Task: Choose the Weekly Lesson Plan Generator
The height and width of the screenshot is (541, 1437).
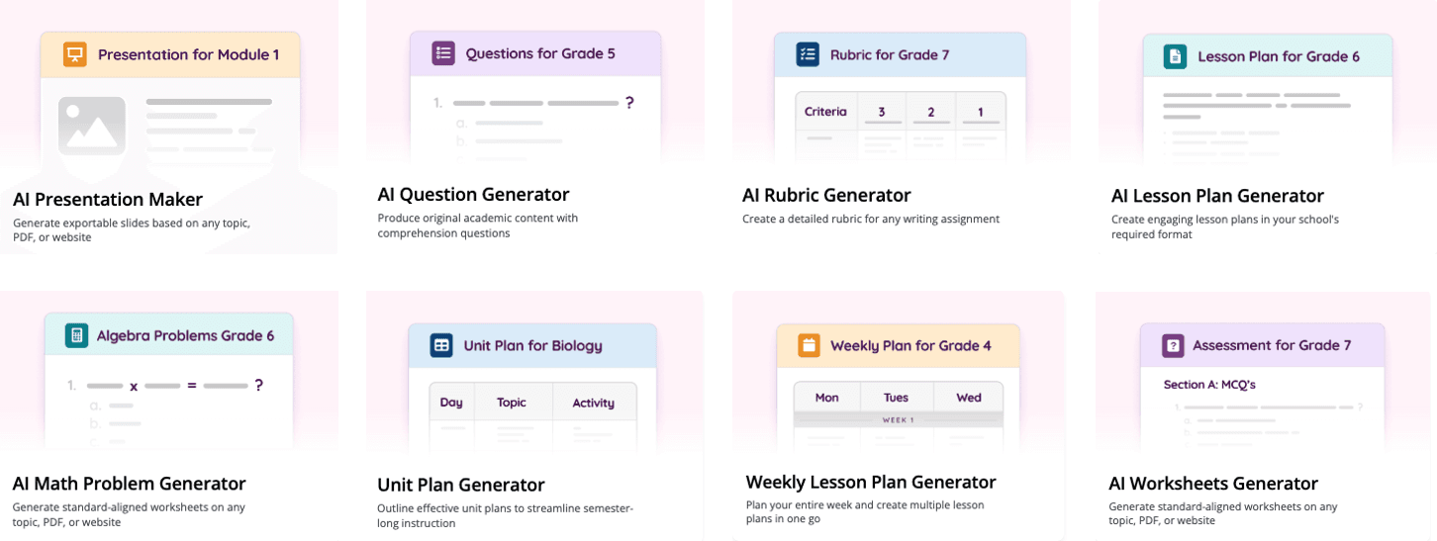Action: tap(871, 482)
